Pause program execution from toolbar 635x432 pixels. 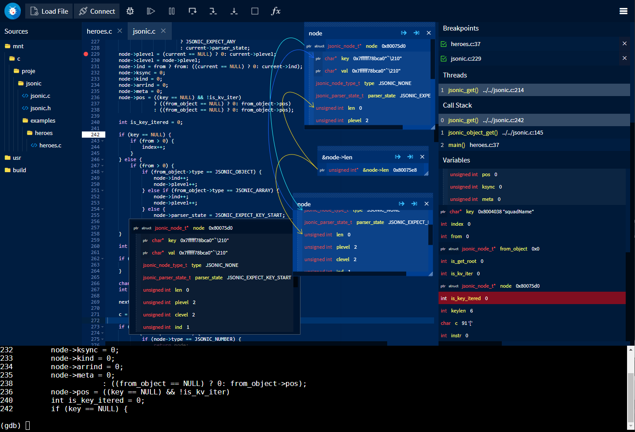172,11
